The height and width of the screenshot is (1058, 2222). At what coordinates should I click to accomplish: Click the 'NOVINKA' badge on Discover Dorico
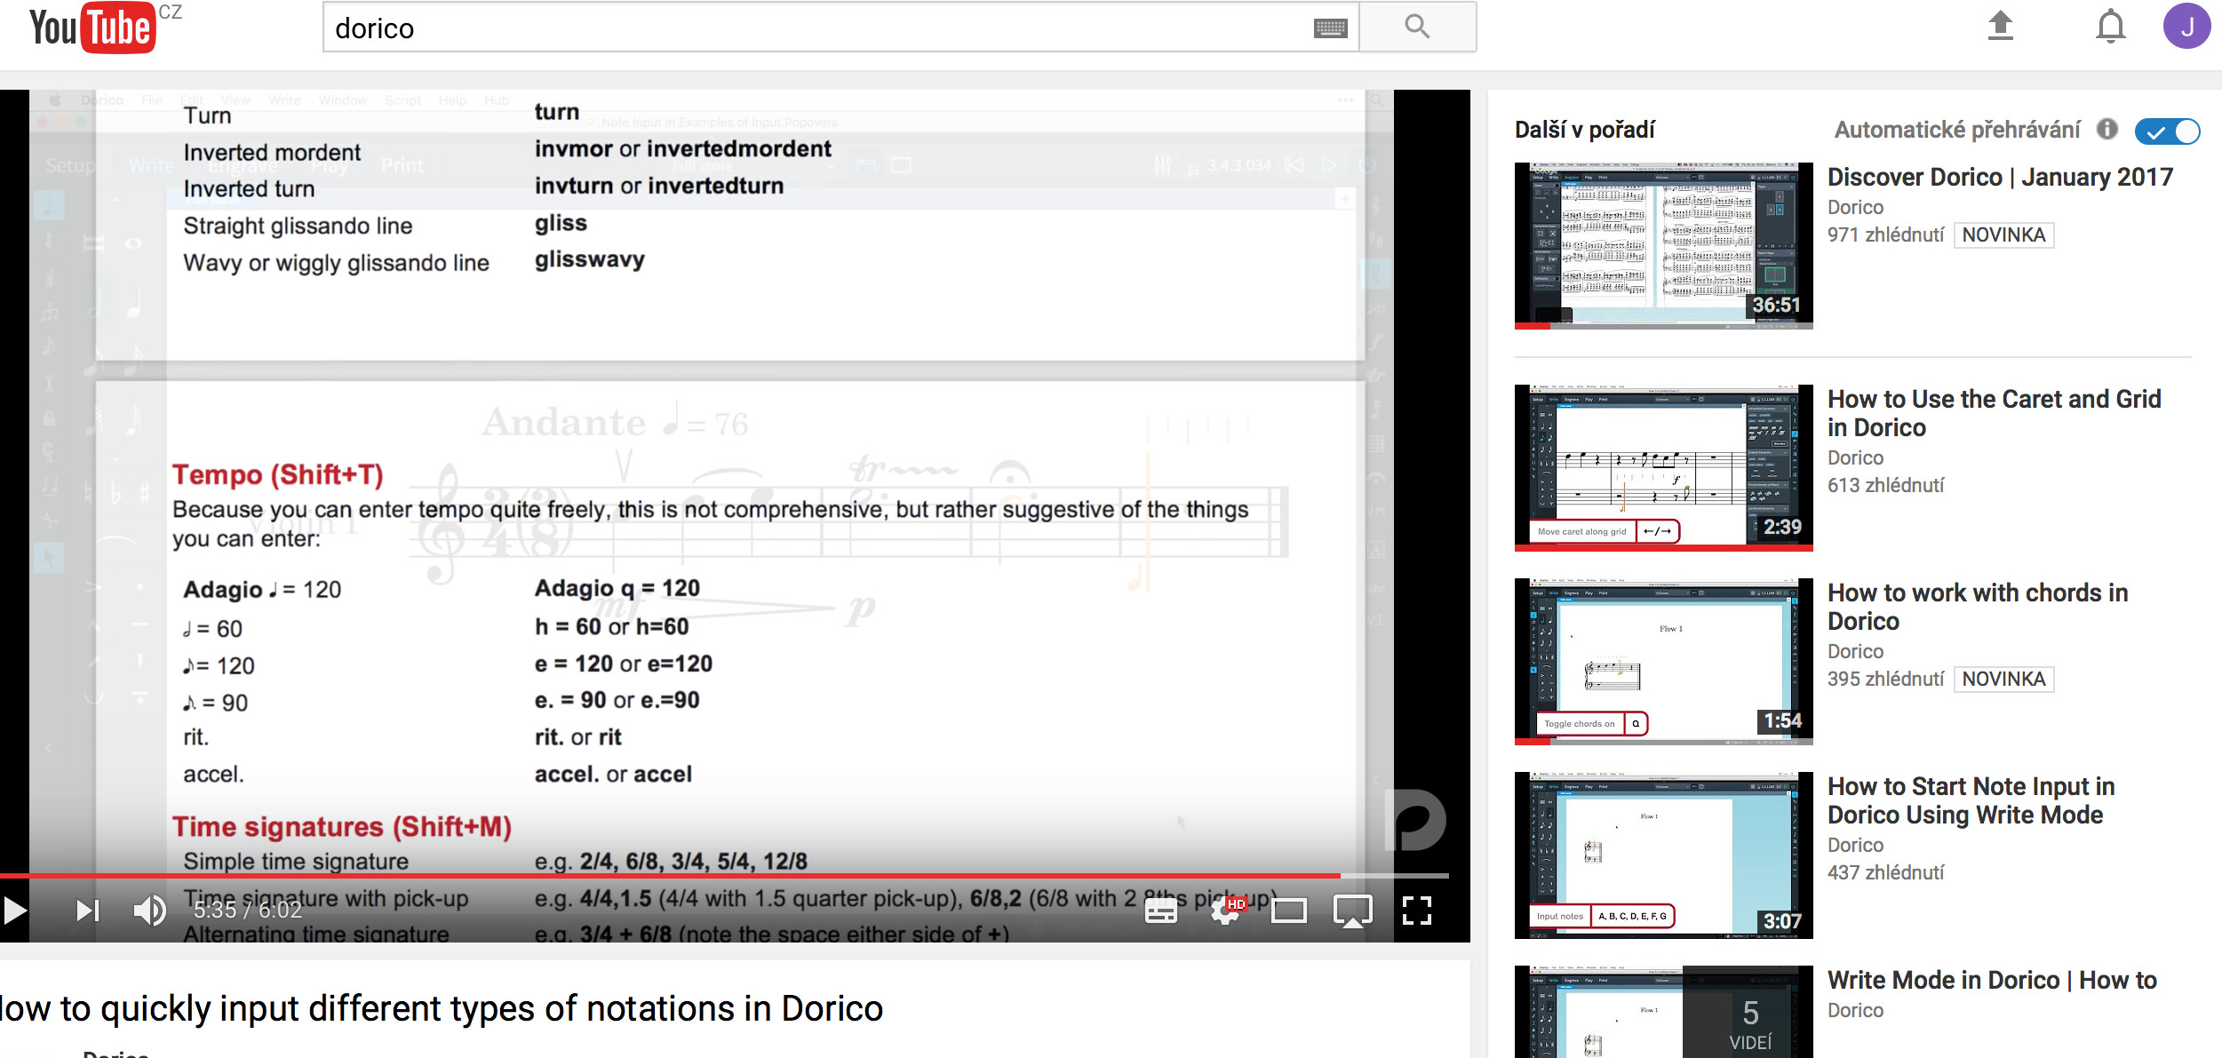coord(2003,235)
